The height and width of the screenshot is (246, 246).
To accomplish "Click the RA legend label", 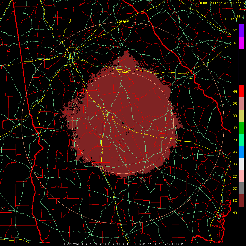I will (235, 140).
